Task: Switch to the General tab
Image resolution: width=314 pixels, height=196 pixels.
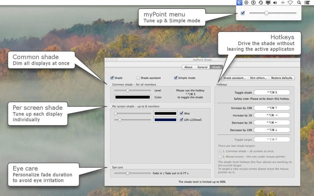Action: [x=202, y=67]
